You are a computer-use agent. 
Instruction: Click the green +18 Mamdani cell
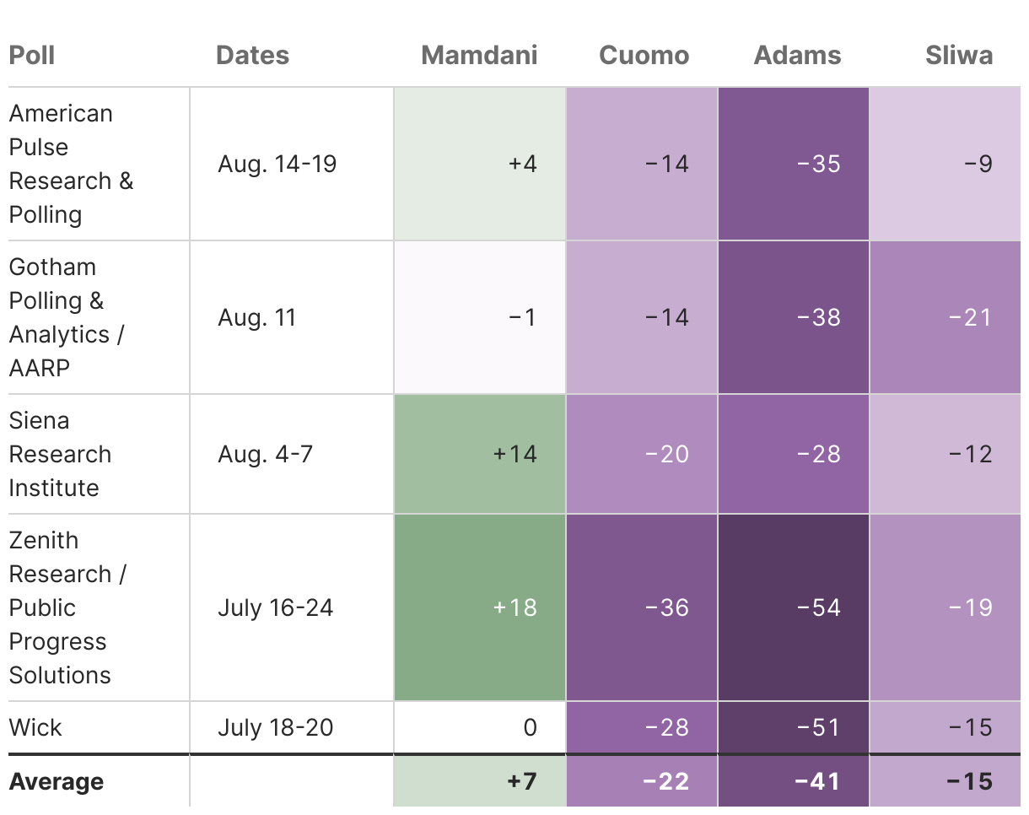[479, 607]
